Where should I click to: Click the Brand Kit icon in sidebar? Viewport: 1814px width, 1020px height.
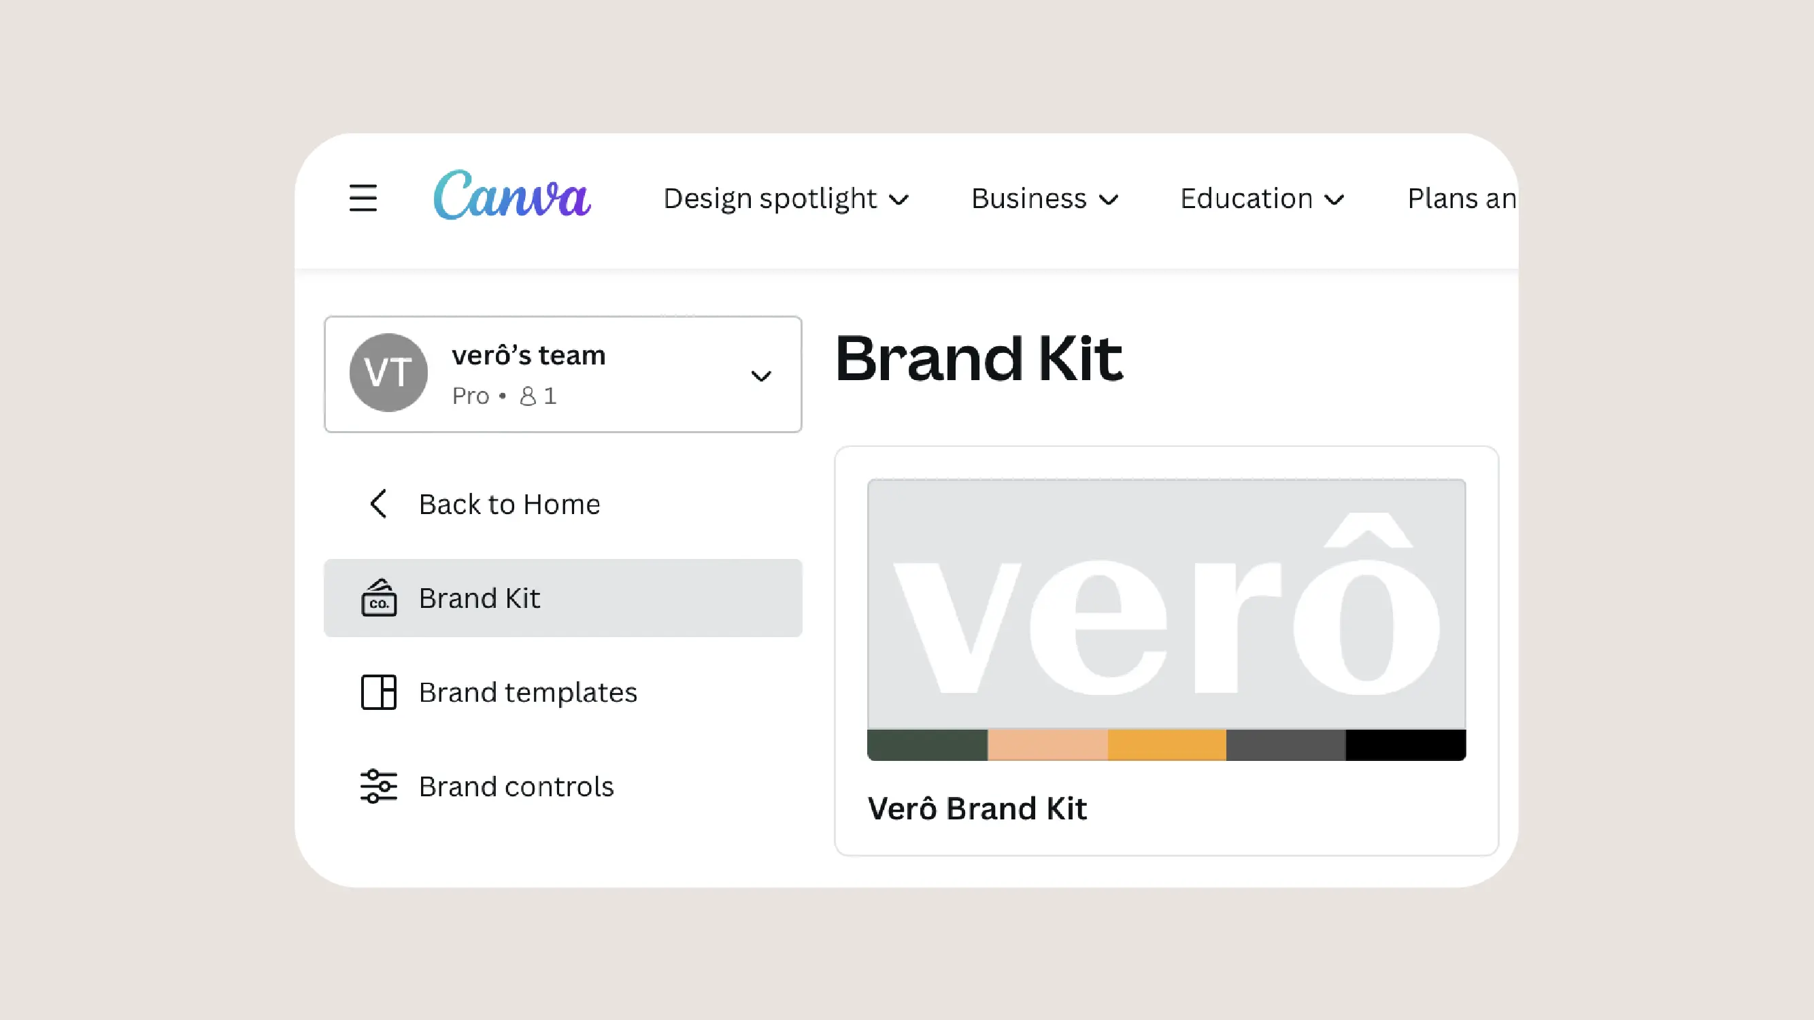(379, 598)
